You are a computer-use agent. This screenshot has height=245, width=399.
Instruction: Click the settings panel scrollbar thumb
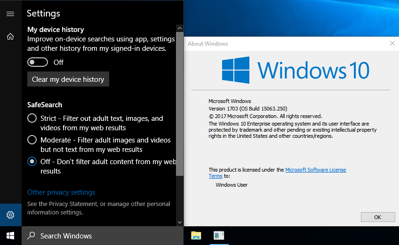point(180,104)
